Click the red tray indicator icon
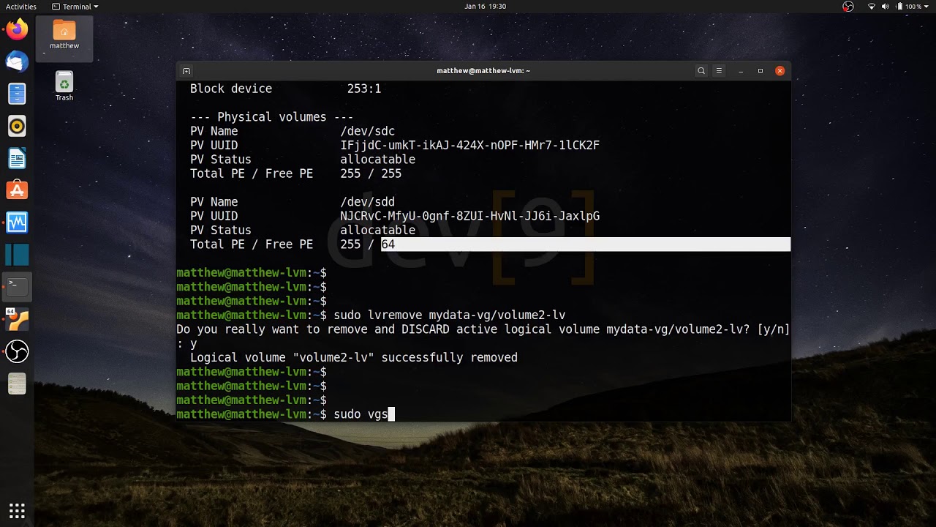 (848, 7)
